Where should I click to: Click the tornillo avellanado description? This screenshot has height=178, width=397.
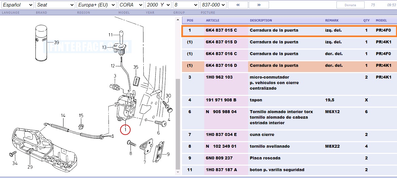[x=270, y=146]
